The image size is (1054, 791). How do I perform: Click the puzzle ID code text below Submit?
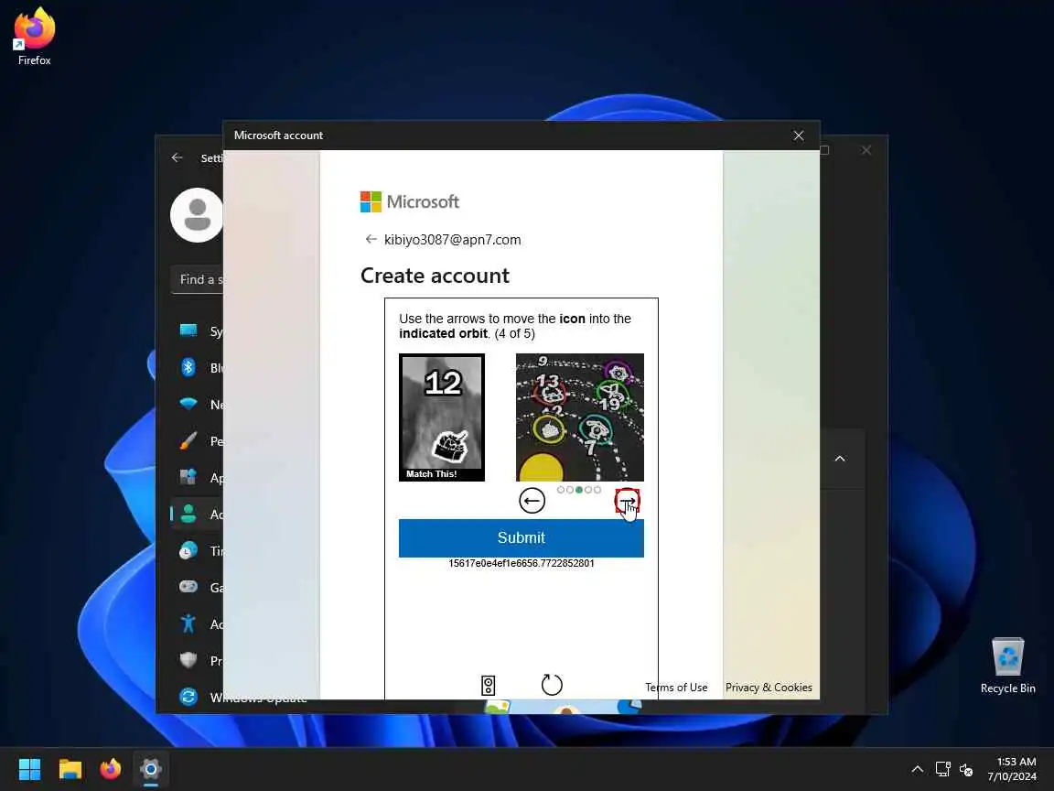pos(521,564)
